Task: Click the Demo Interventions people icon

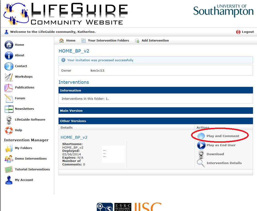Action: pos(9,159)
